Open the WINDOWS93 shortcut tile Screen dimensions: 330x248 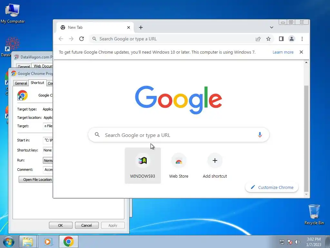143,166
